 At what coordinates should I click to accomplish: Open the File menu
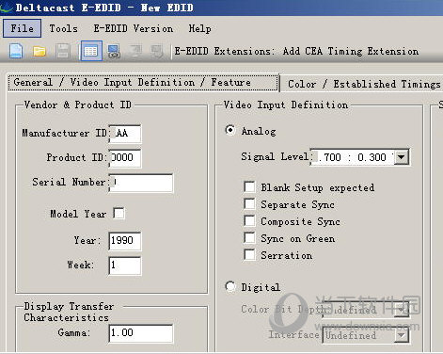click(x=22, y=28)
